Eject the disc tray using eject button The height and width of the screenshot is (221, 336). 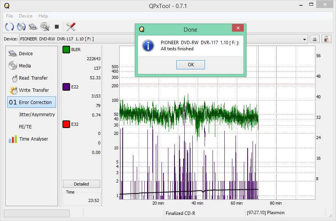click(x=315, y=39)
